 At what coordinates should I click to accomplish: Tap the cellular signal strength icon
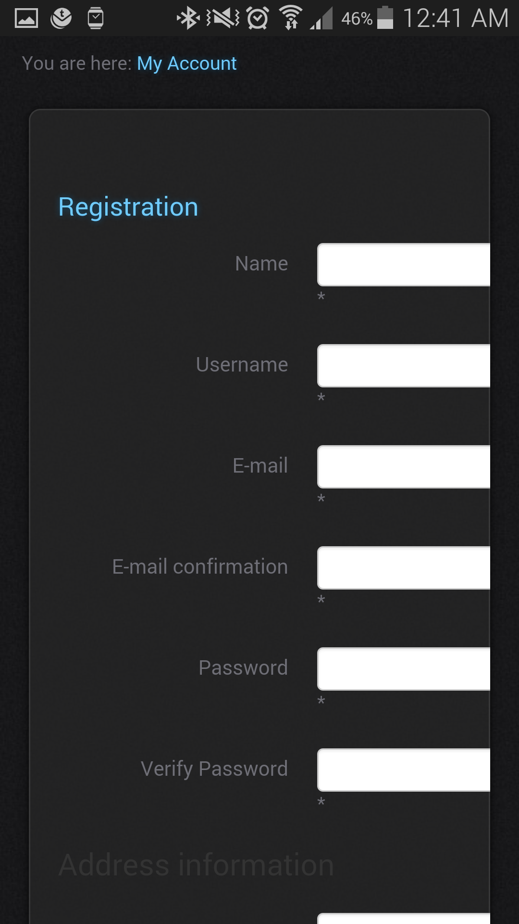click(x=321, y=19)
